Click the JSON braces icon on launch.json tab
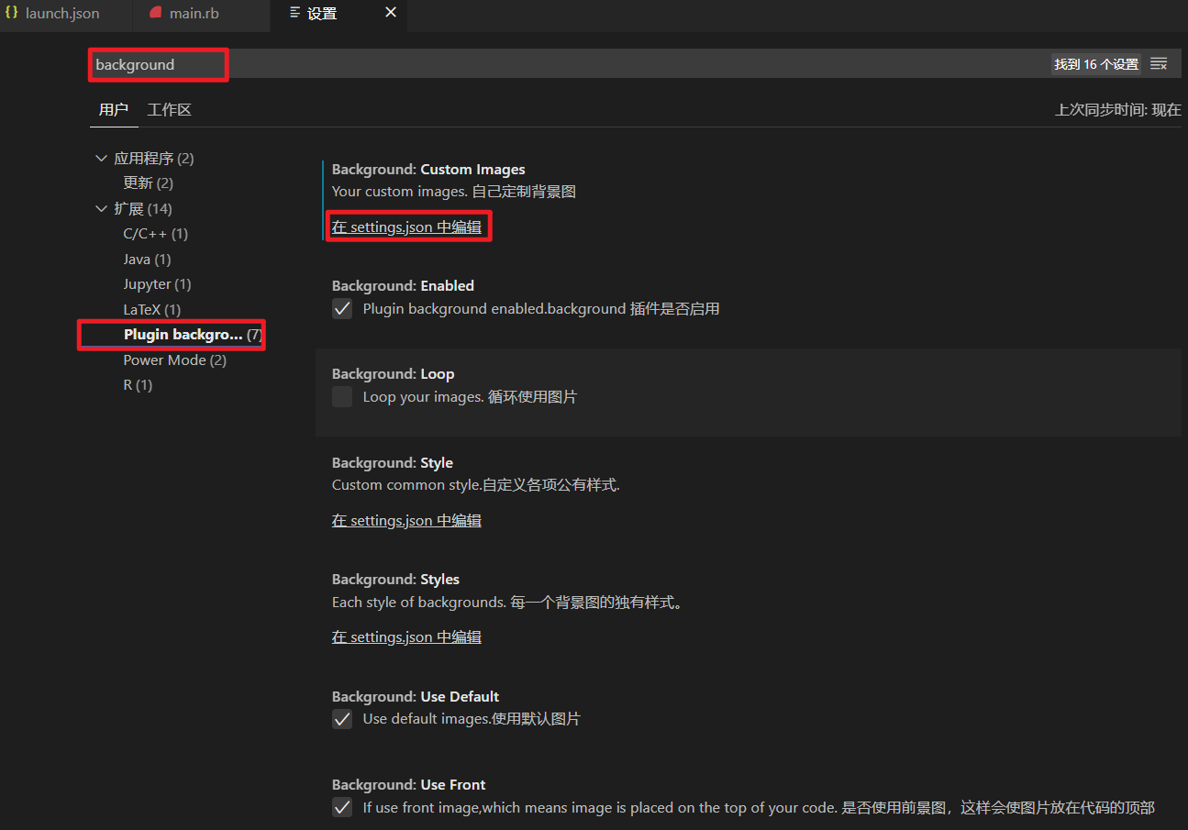This screenshot has height=830, width=1188. (x=12, y=14)
